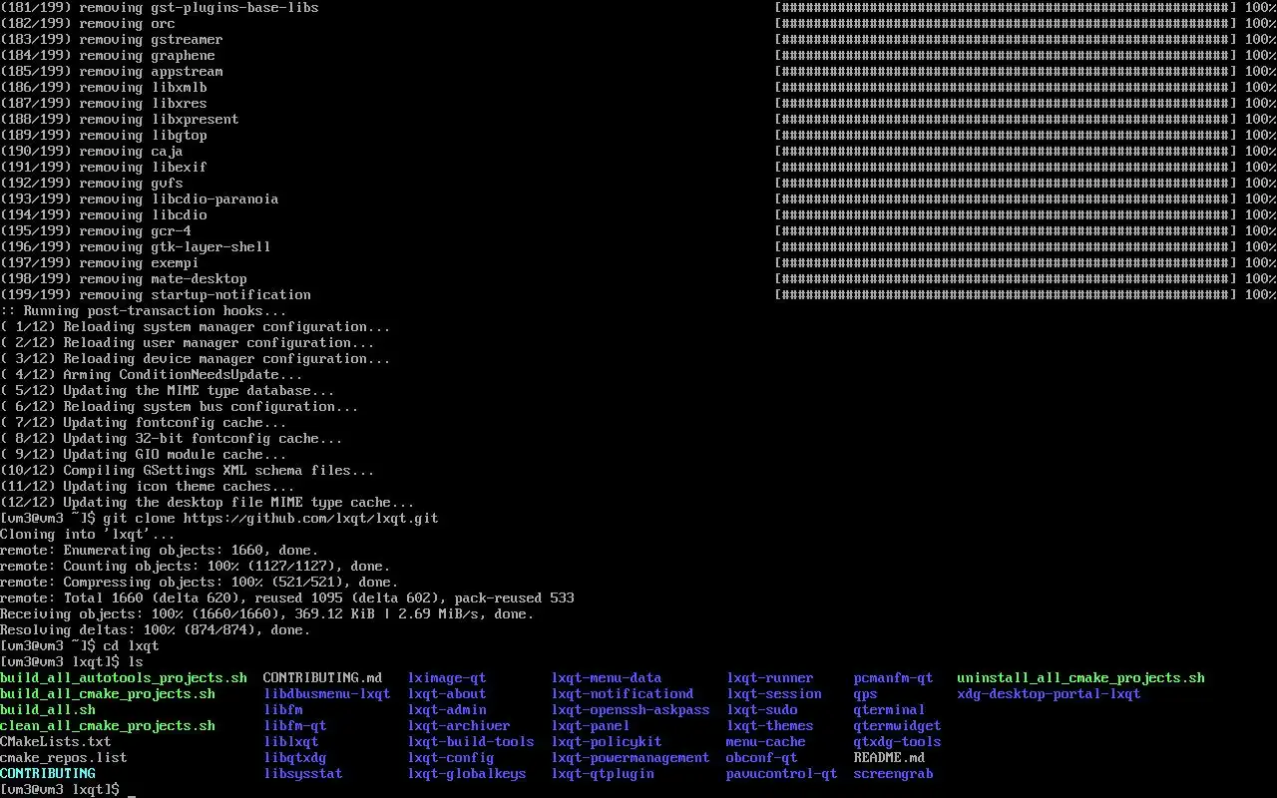The height and width of the screenshot is (798, 1277).
Task: Select the libsysstat directory entry
Action: pyautogui.click(x=303, y=774)
